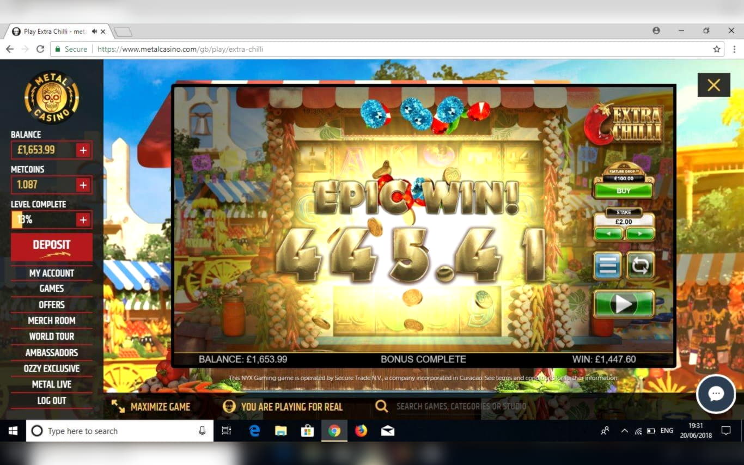Click the battery tray icon
The image size is (744, 465).
click(651, 431)
